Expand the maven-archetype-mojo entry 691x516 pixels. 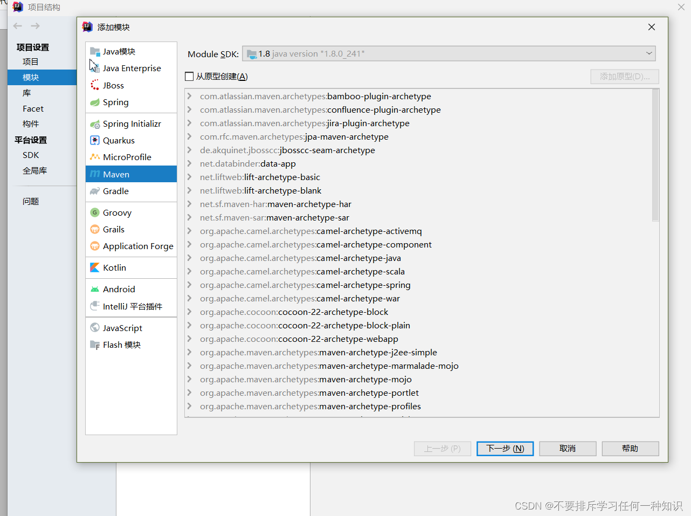click(190, 379)
